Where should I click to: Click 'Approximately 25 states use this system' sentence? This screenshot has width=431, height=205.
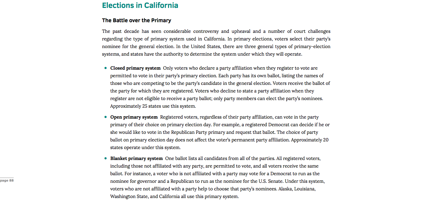coord(153,106)
